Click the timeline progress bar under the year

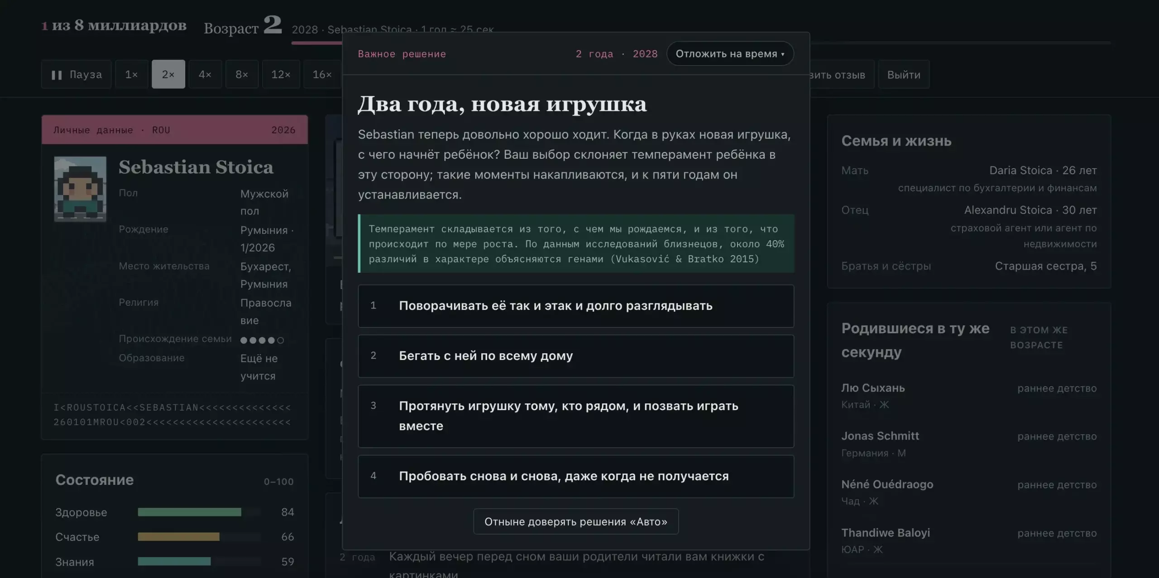[x=701, y=43]
